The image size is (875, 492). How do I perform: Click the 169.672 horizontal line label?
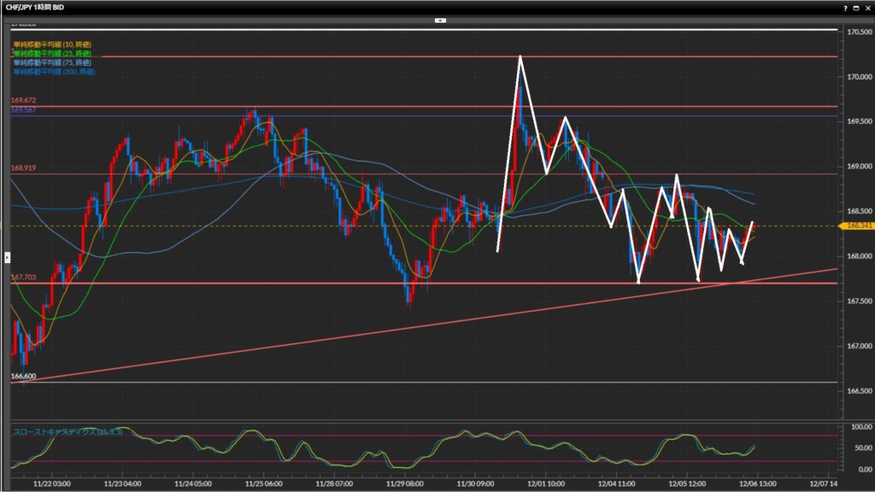pyautogui.click(x=23, y=101)
